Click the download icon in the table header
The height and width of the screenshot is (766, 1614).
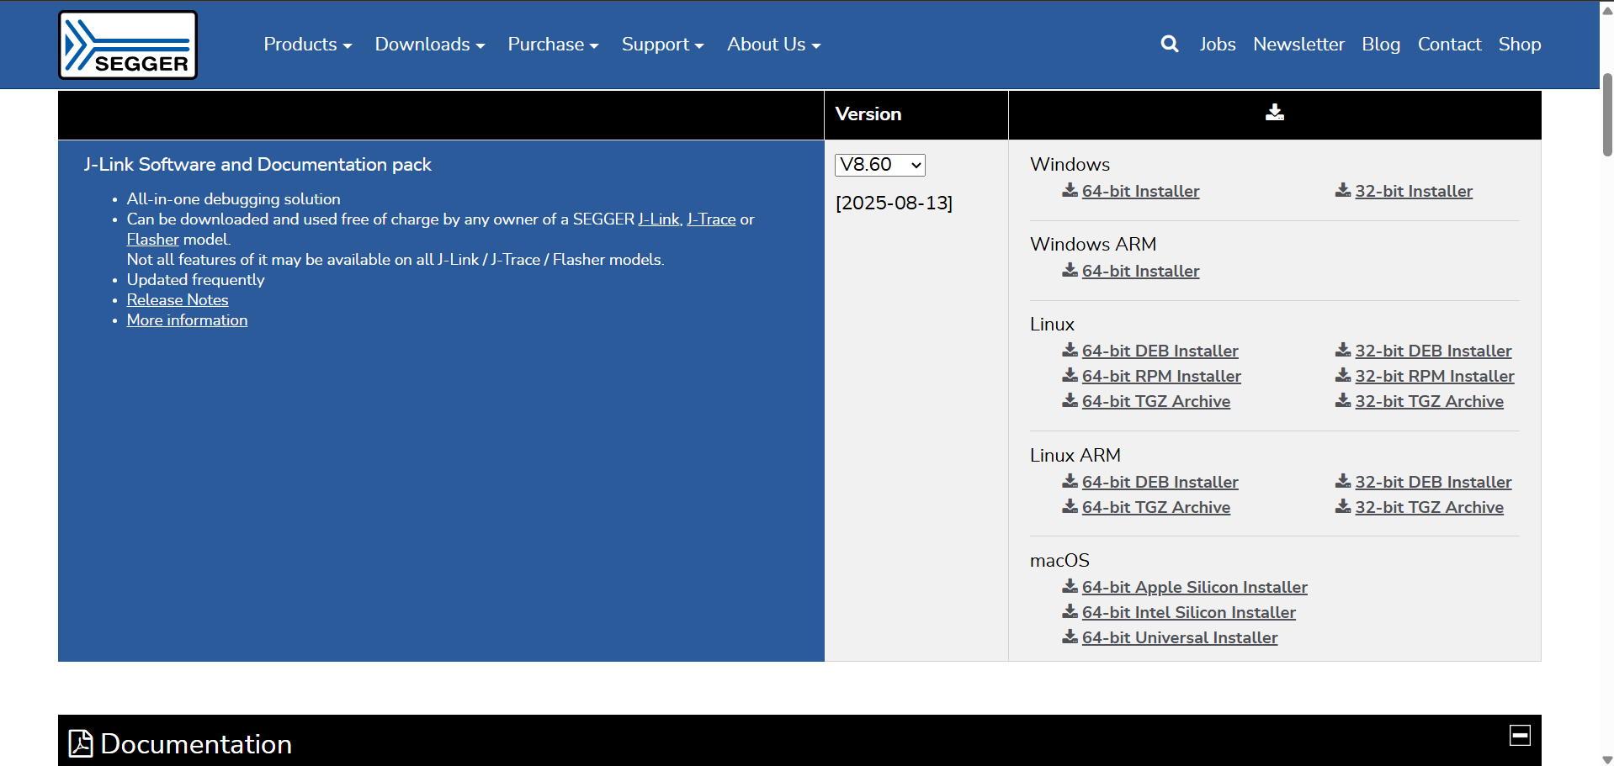pos(1275,112)
